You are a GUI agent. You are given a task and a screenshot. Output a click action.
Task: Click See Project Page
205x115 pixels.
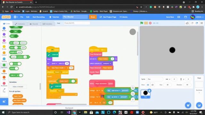[108, 17]
